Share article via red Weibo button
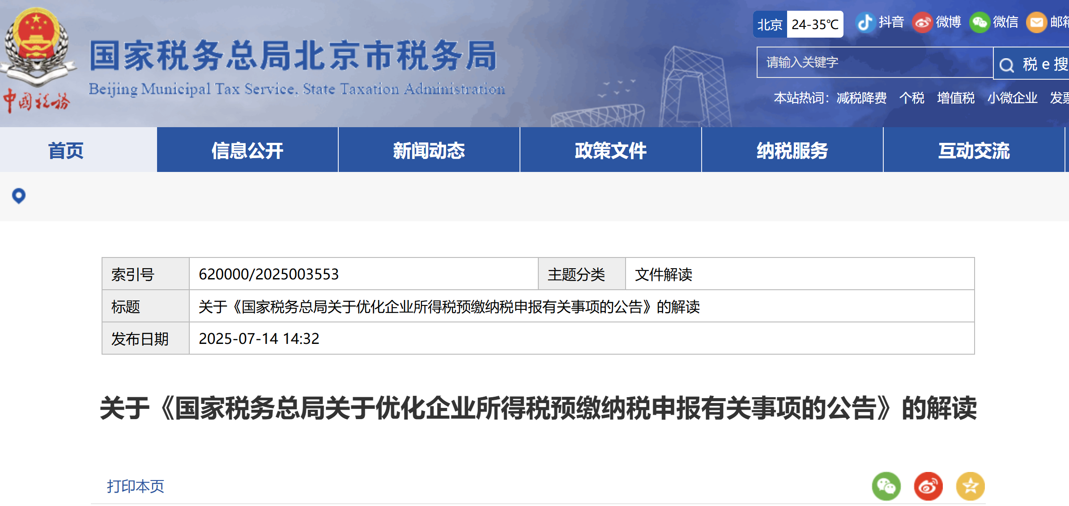This screenshot has width=1069, height=506. [x=928, y=486]
